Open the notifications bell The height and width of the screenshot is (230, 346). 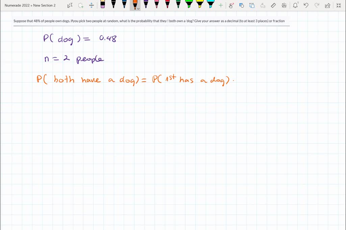coord(295,5)
